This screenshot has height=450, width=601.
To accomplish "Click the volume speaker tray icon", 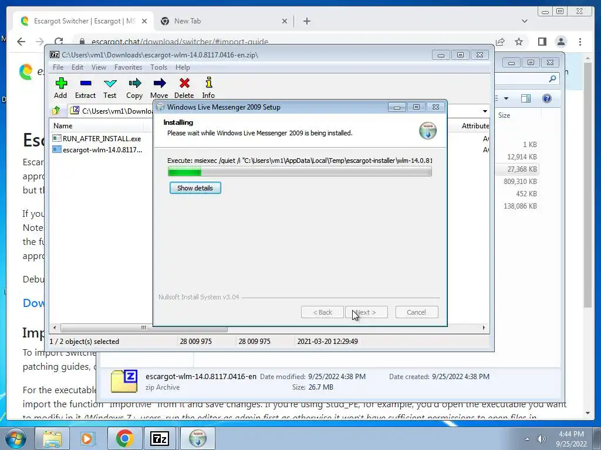I will coord(541,439).
